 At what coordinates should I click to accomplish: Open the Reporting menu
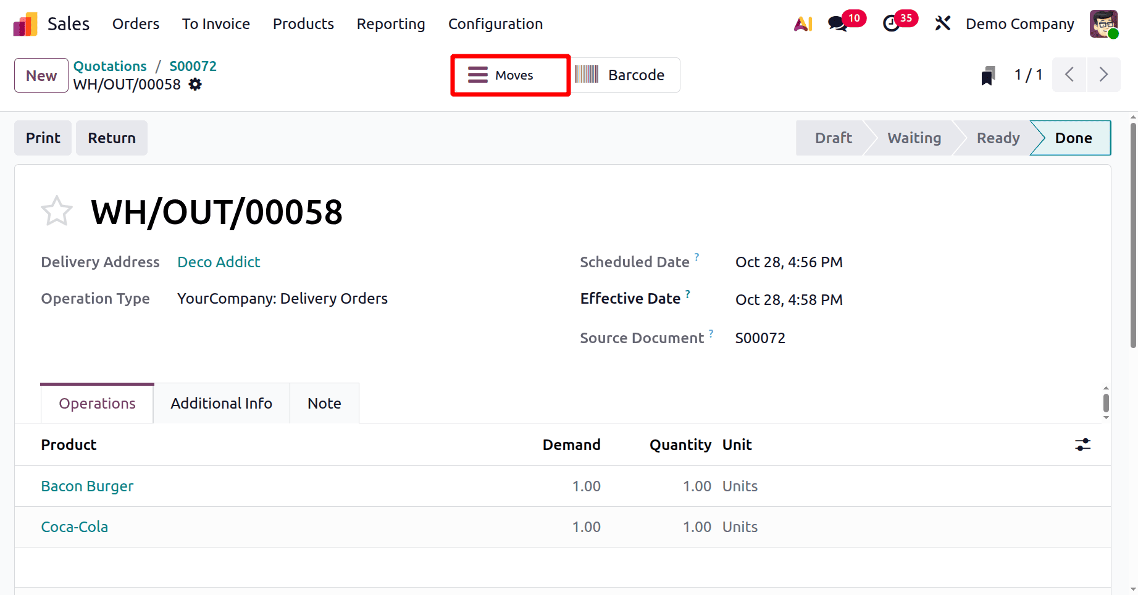point(390,23)
